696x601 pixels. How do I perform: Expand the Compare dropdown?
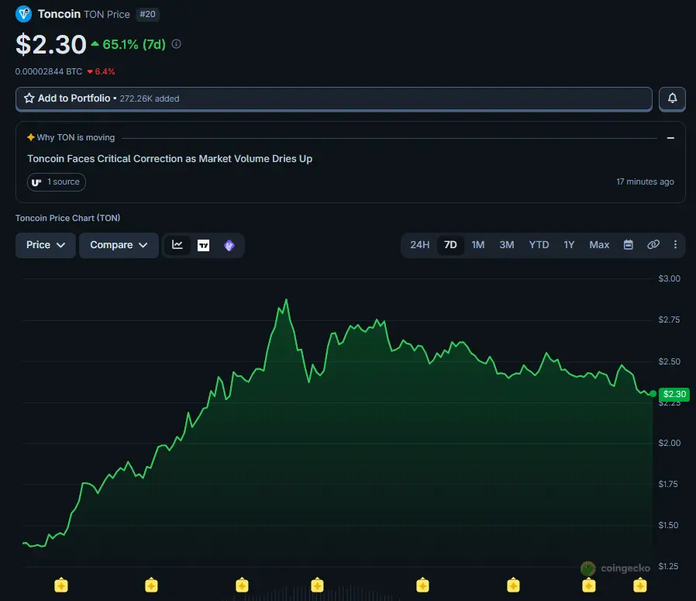pyautogui.click(x=119, y=245)
